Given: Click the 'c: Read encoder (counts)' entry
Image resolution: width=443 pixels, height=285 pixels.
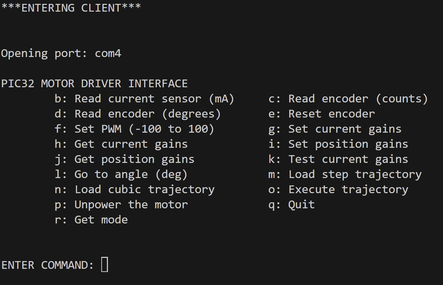Looking at the screenshot, I should (x=348, y=99).
